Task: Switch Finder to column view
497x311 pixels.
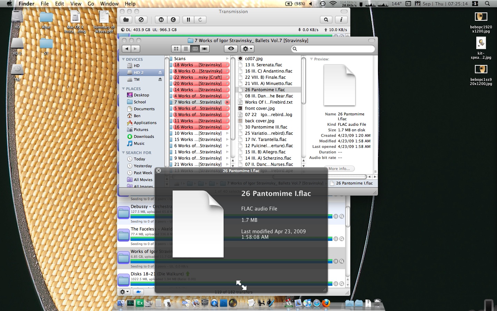Action: click(x=195, y=49)
